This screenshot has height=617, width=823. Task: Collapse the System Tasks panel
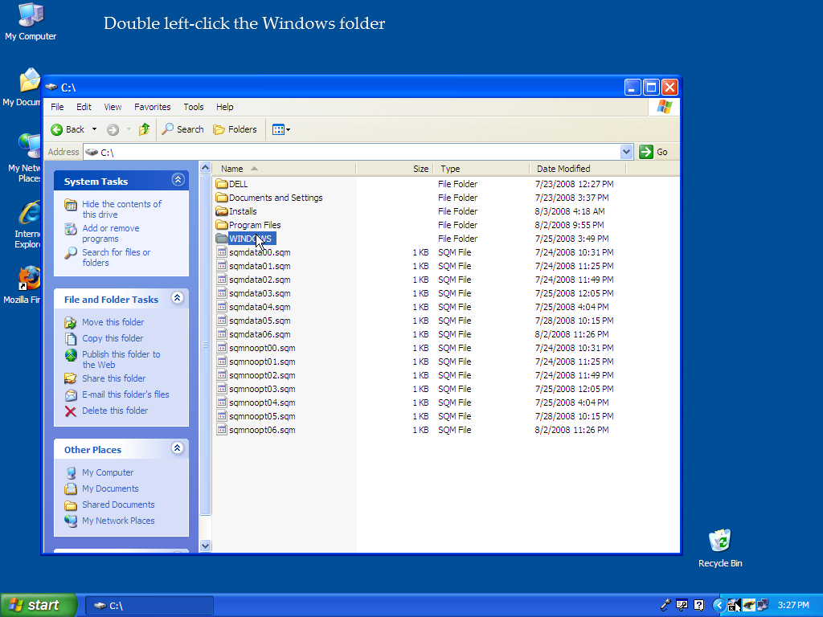click(x=178, y=180)
